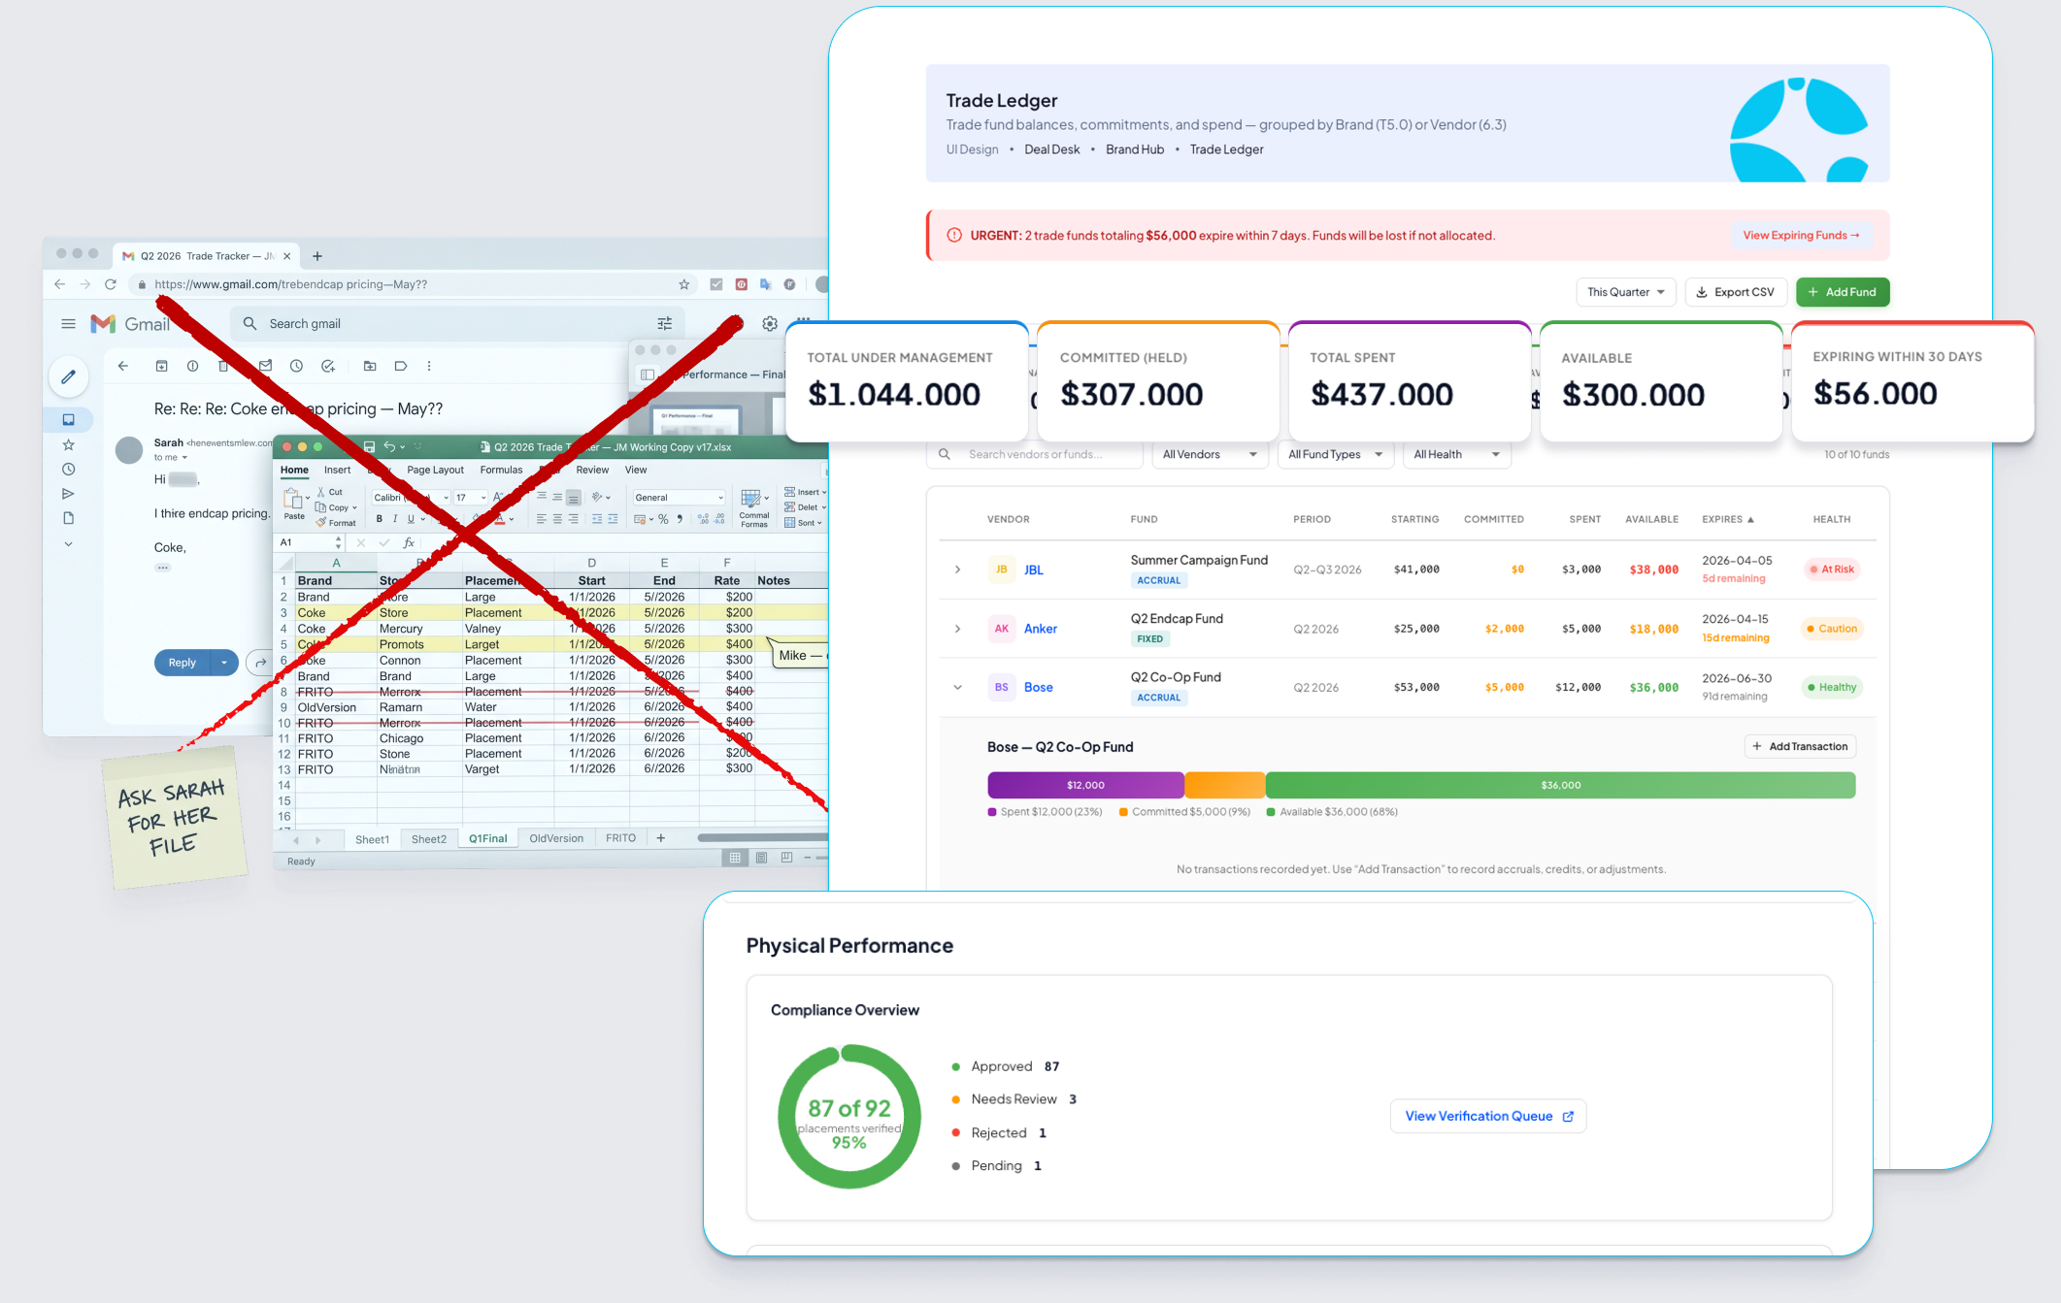
Task: Toggle align left in Excel ribbon
Action: [x=541, y=519]
